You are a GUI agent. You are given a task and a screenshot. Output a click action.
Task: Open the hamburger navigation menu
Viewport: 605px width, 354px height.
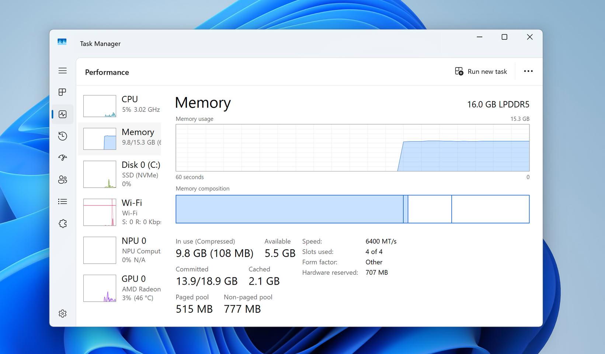pyautogui.click(x=63, y=70)
